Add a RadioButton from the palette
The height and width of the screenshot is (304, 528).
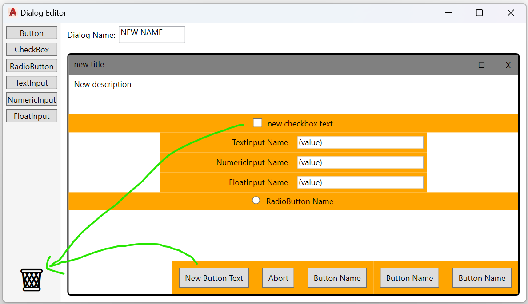32,66
